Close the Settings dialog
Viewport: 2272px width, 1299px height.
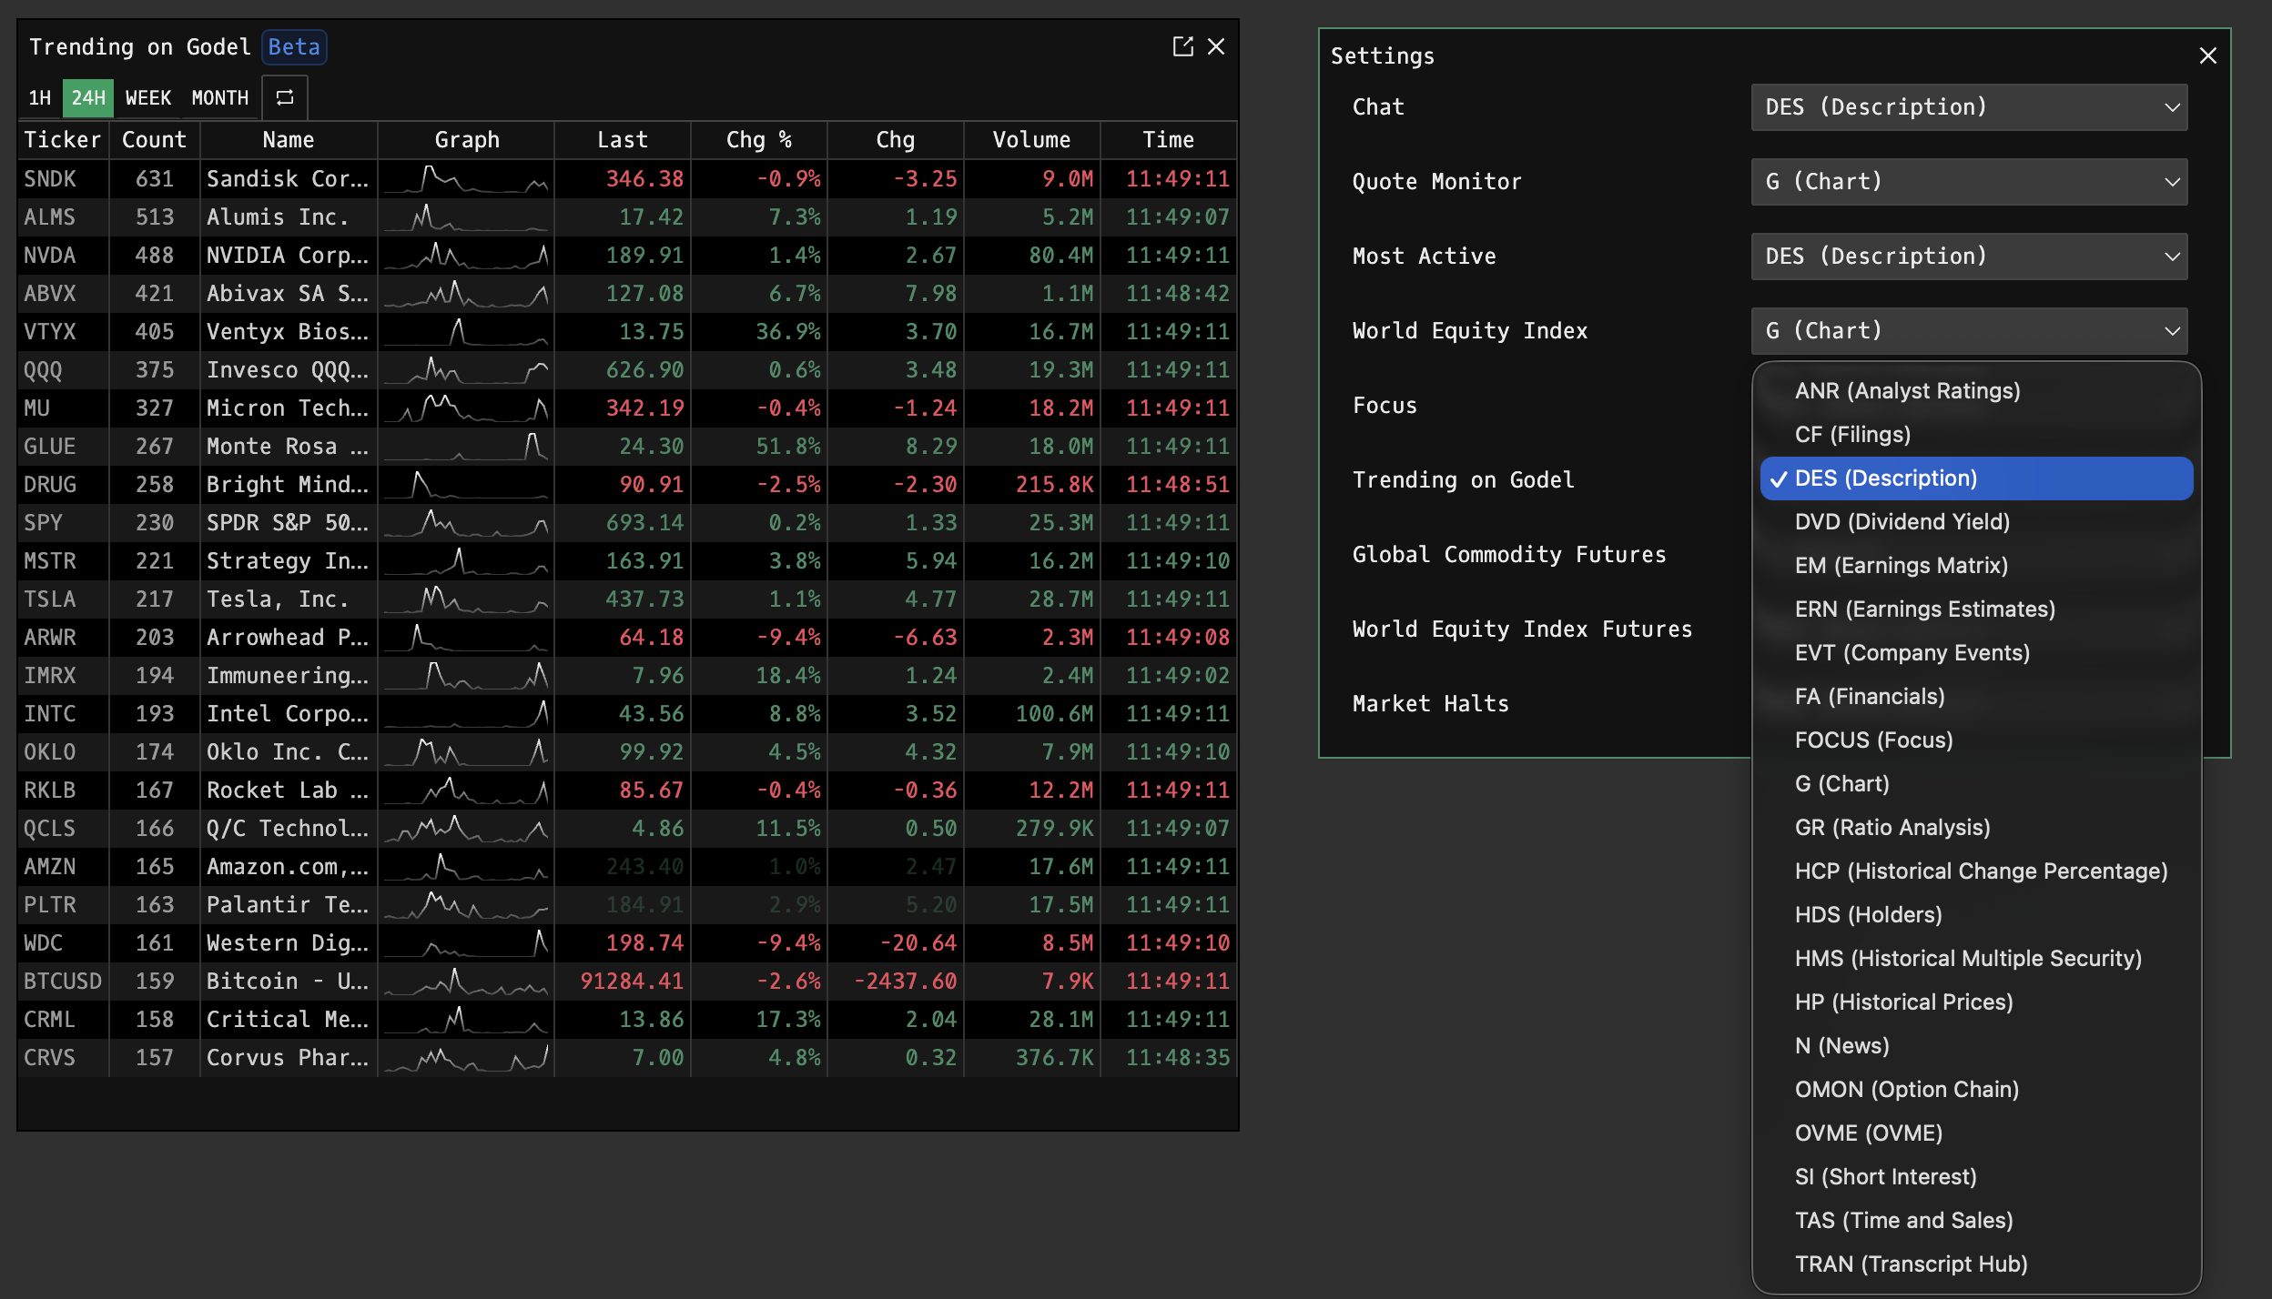click(2208, 55)
